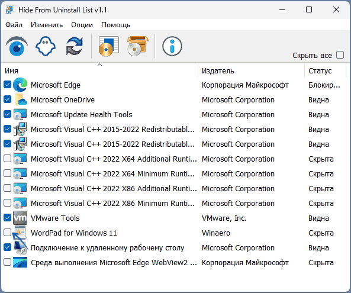Check the Visual C++ 2022 X64 Additional Runtime box

tap(7, 159)
